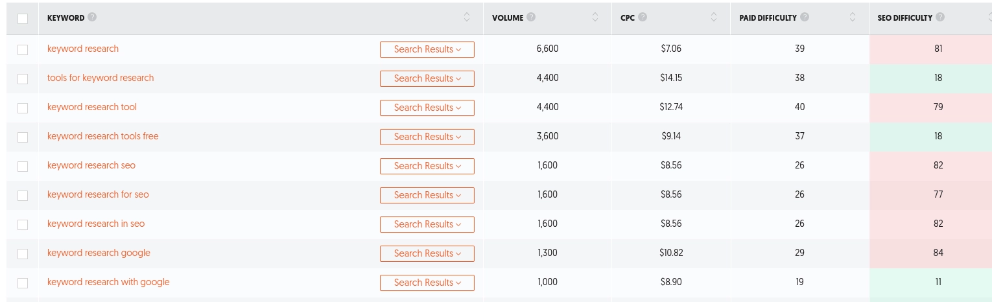The height and width of the screenshot is (302, 992).
Task: Open the 'keyword research google' link
Action: click(x=99, y=253)
